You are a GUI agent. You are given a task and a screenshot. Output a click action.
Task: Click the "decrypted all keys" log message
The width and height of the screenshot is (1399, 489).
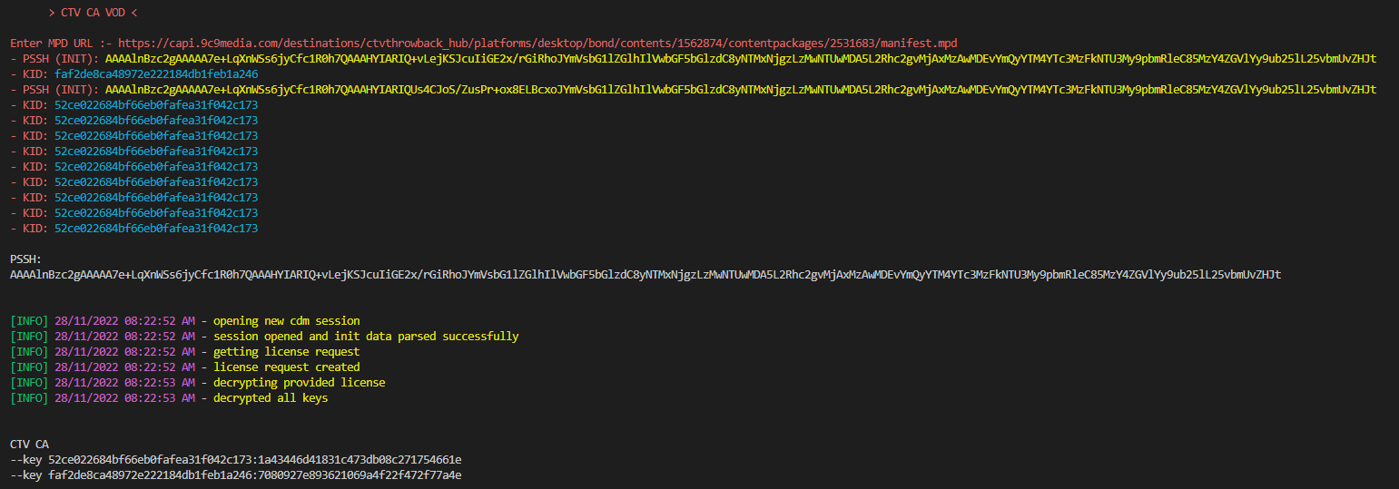pyautogui.click(x=271, y=398)
